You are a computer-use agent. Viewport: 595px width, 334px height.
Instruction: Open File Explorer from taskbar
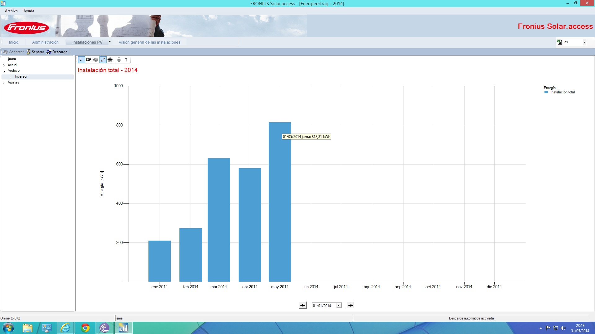[28, 328]
